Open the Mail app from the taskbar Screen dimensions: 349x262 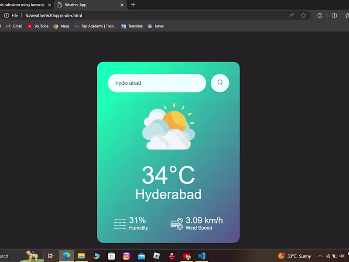pyautogui.click(x=141, y=256)
